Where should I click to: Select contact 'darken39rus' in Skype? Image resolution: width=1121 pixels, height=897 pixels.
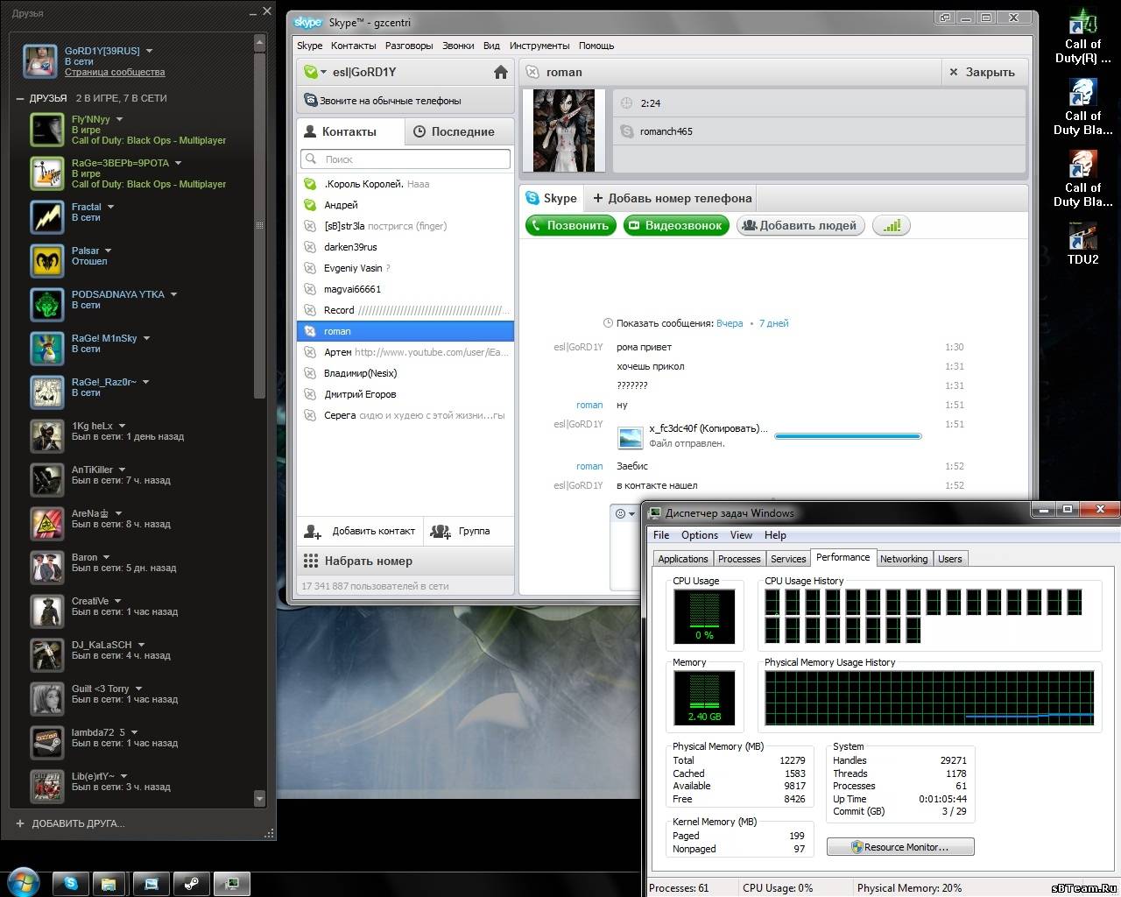click(405, 247)
